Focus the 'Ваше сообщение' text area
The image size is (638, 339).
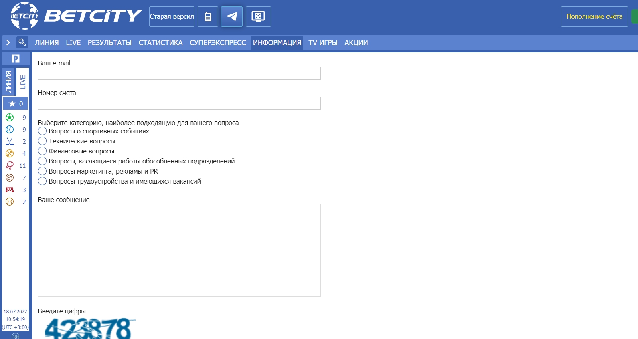(179, 250)
